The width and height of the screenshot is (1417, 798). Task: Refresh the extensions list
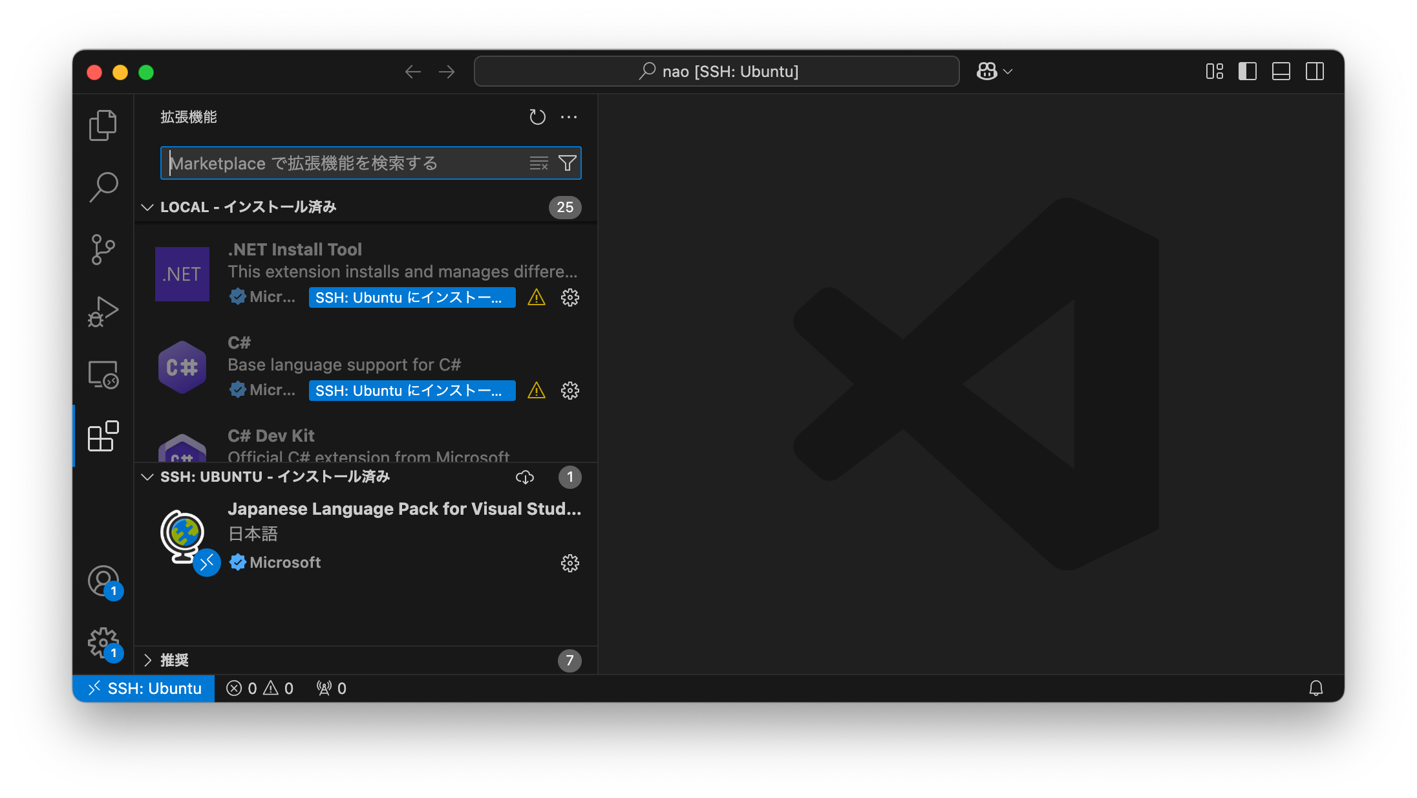(x=537, y=117)
